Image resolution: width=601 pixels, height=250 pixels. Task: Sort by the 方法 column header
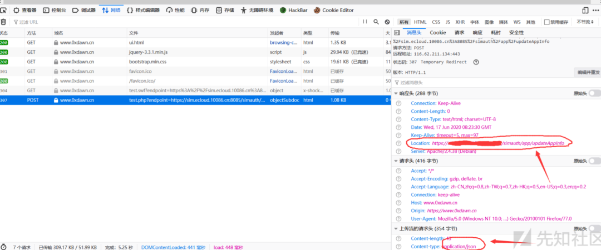point(38,33)
